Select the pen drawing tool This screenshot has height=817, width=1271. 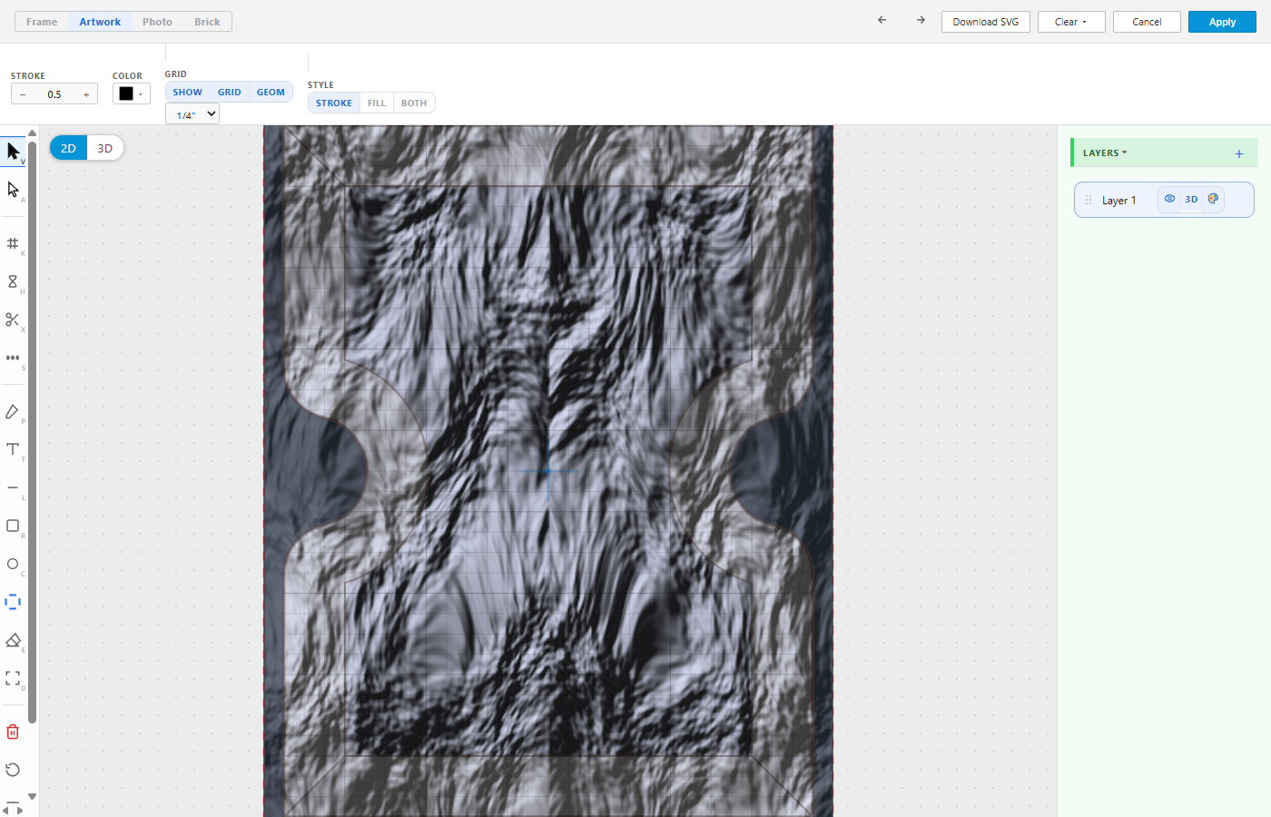pos(13,412)
